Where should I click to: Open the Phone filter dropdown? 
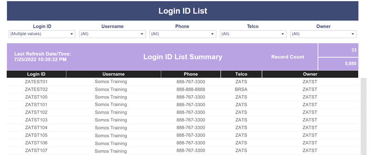183,34
